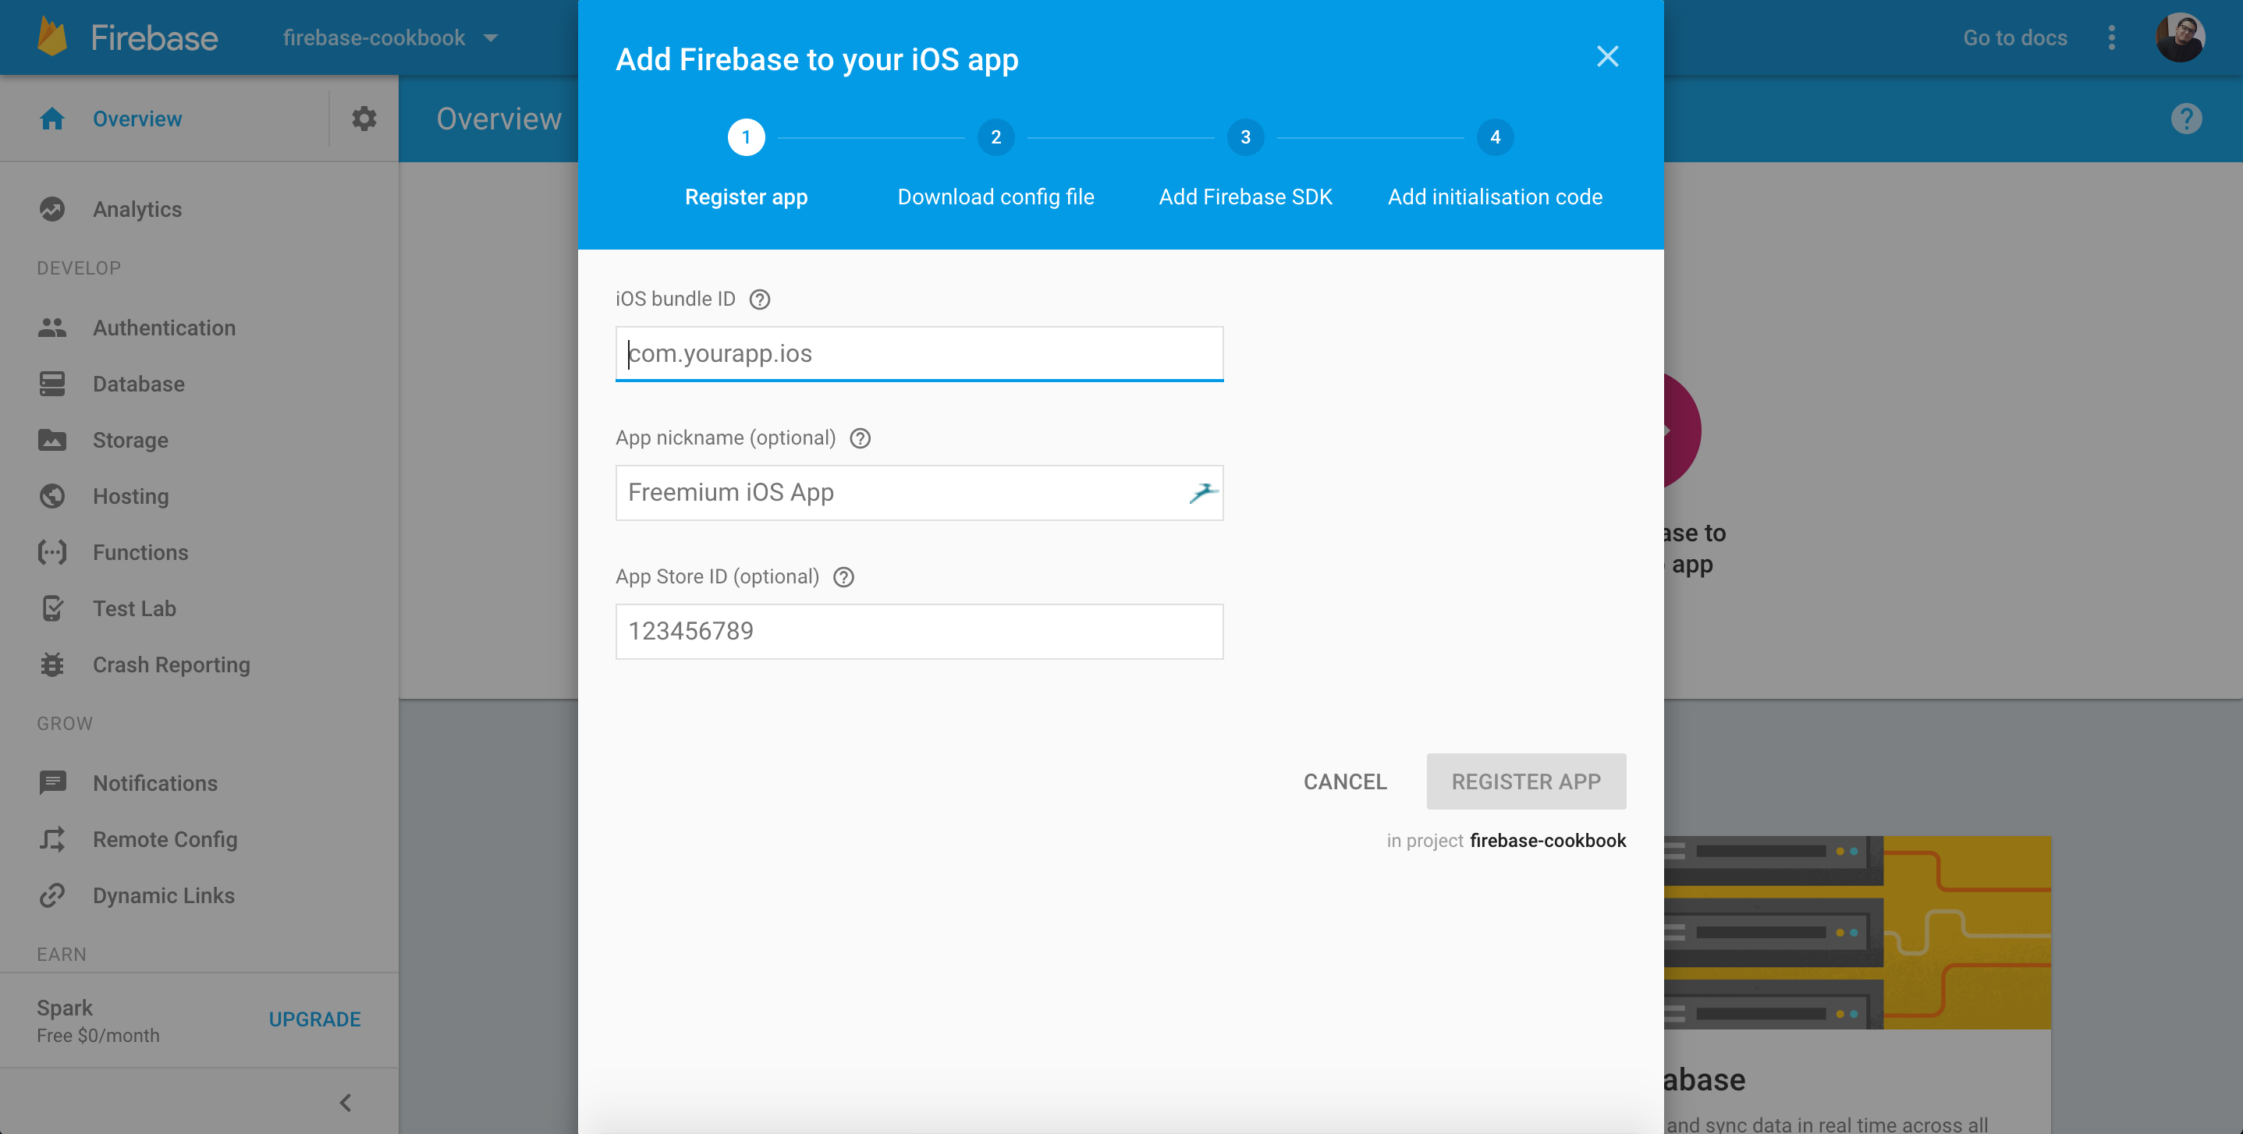Click the REGISTER APP button

point(1526,781)
